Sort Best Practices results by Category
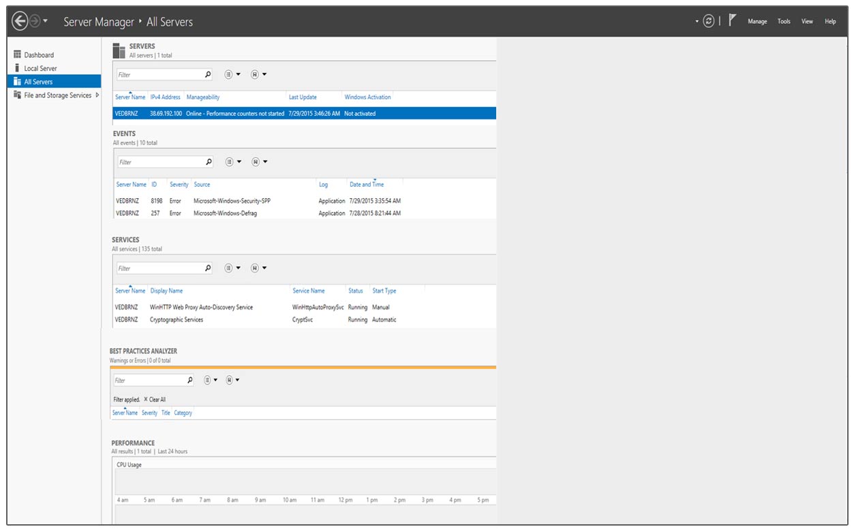The width and height of the screenshot is (854, 529). [x=183, y=413]
